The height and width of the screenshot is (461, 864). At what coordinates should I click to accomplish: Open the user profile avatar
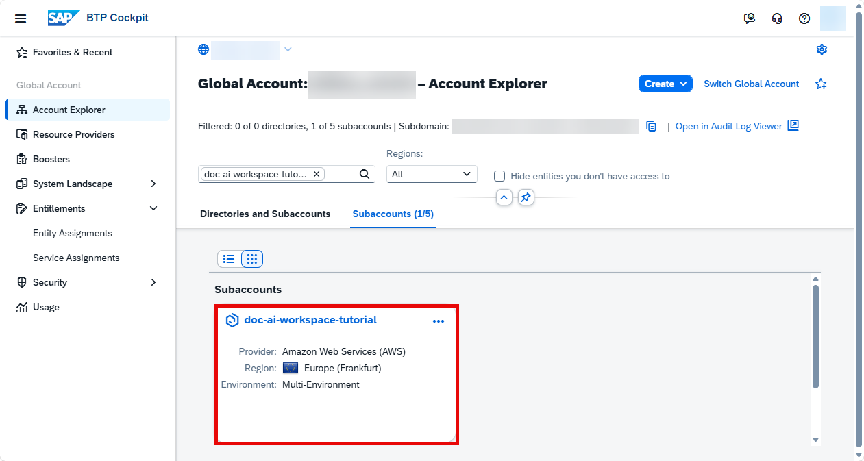833,18
